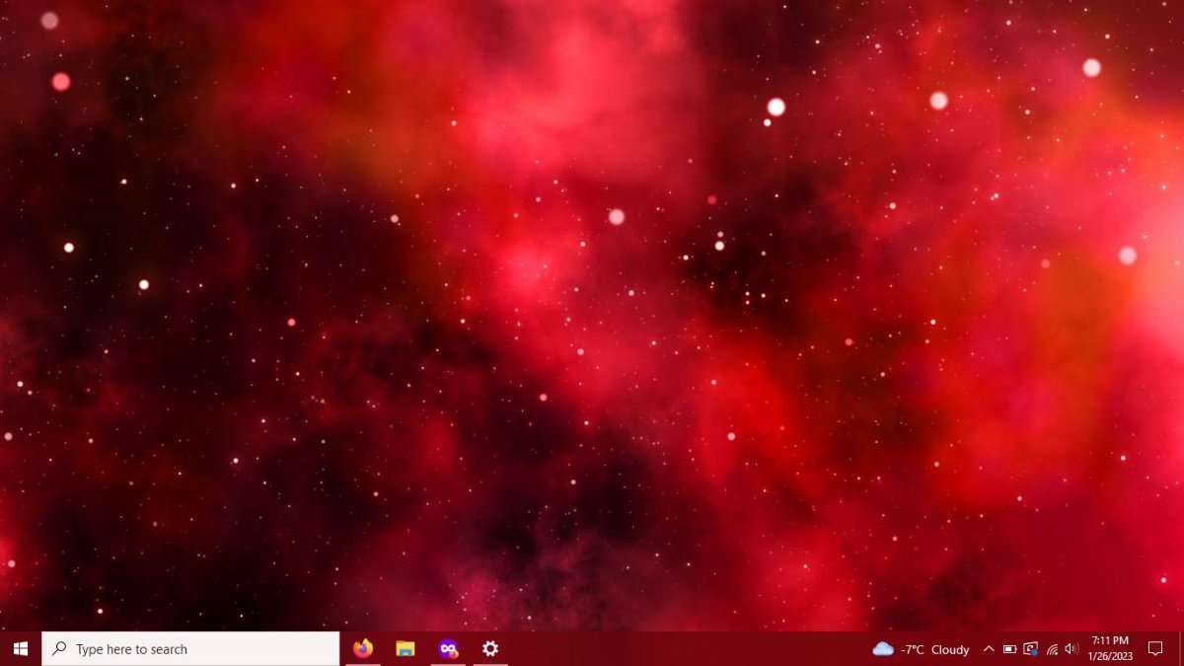Click the magnifier icon in search box
The width and height of the screenshot is (1184, 666).
coord(60,649)
